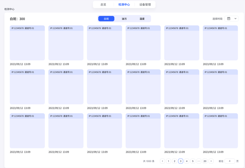Go to page 5
This screenshot has width=245, height=168.
193,161
